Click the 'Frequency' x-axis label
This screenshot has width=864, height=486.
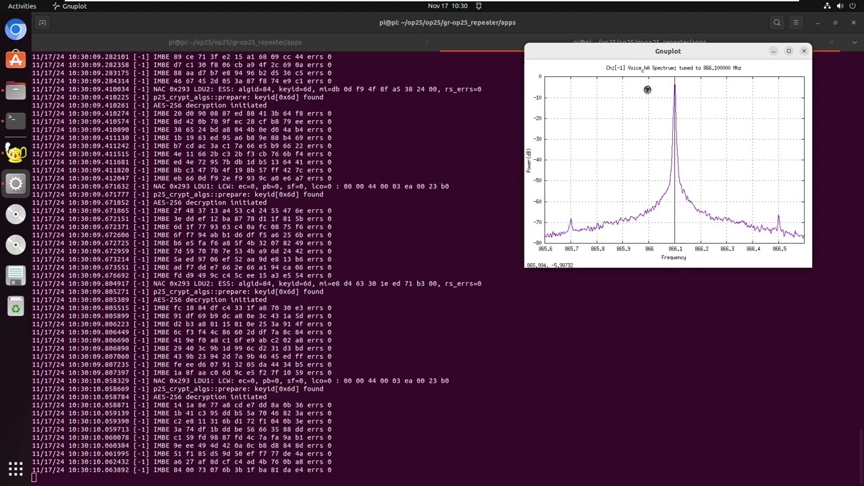(x=674, y=257)
